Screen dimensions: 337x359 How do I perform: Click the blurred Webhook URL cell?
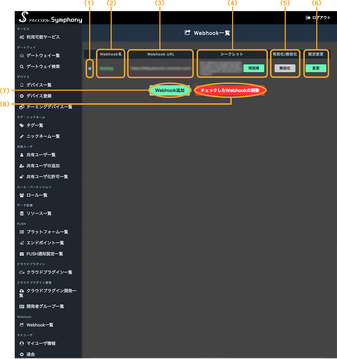[x=161, y=69]
